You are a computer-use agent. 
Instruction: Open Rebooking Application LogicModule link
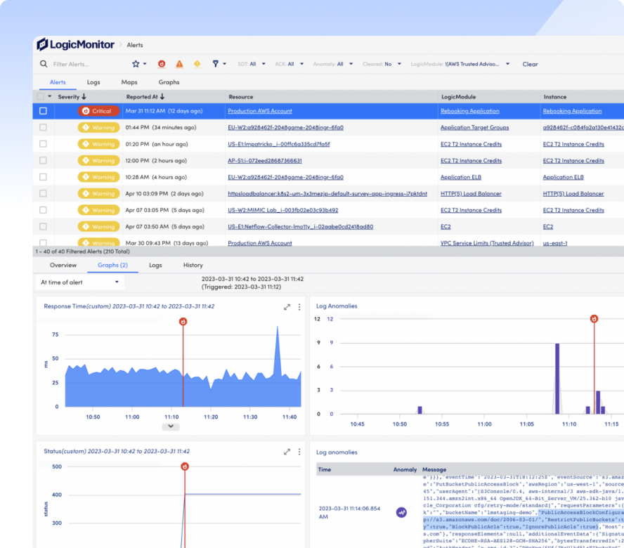point(469,111)
